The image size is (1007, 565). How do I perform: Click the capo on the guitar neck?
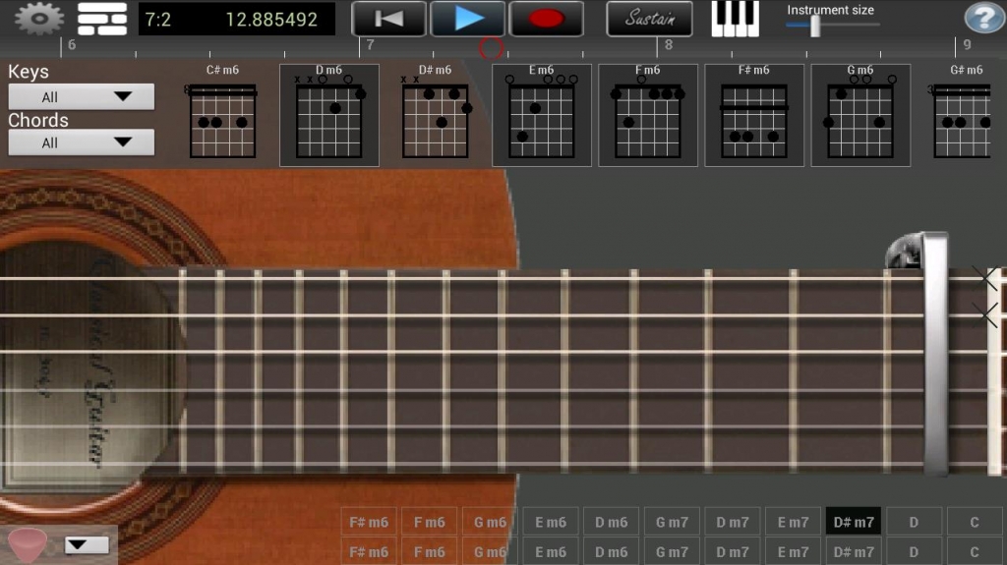click(x=935, y=355)
